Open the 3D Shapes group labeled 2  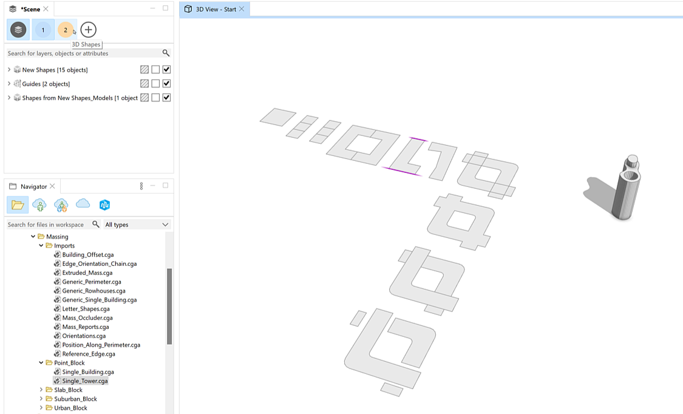pos(65,29)
